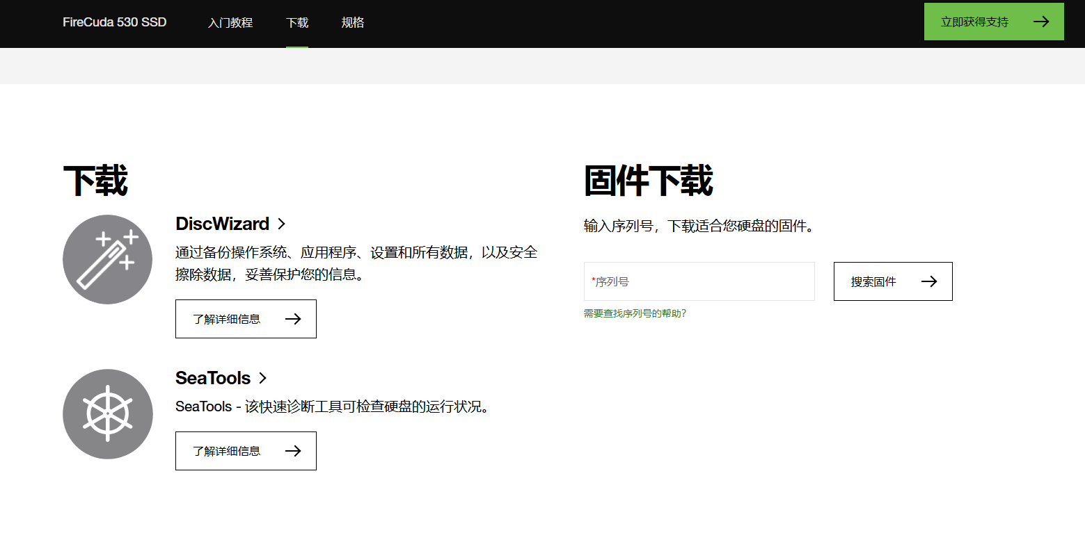Screen dimensions: 1085x535
Task: Click the chevron next to DiscWizard heading
Action: (x=281, y=224)
